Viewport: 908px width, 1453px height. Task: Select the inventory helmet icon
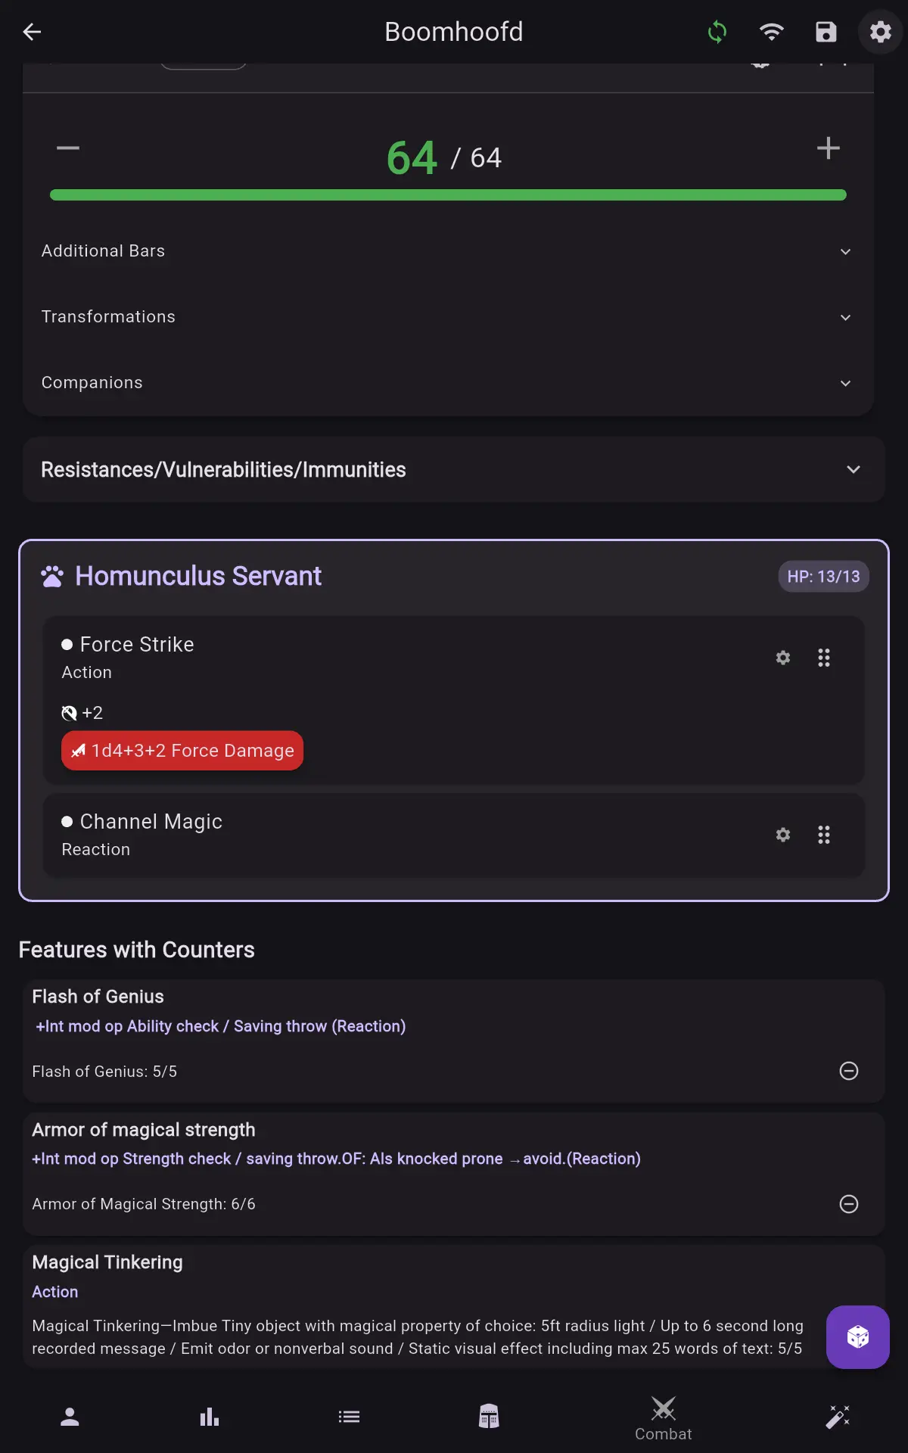(489, 1416)
